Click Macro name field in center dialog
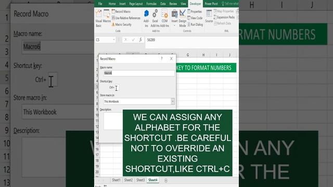 pos(139,73)
